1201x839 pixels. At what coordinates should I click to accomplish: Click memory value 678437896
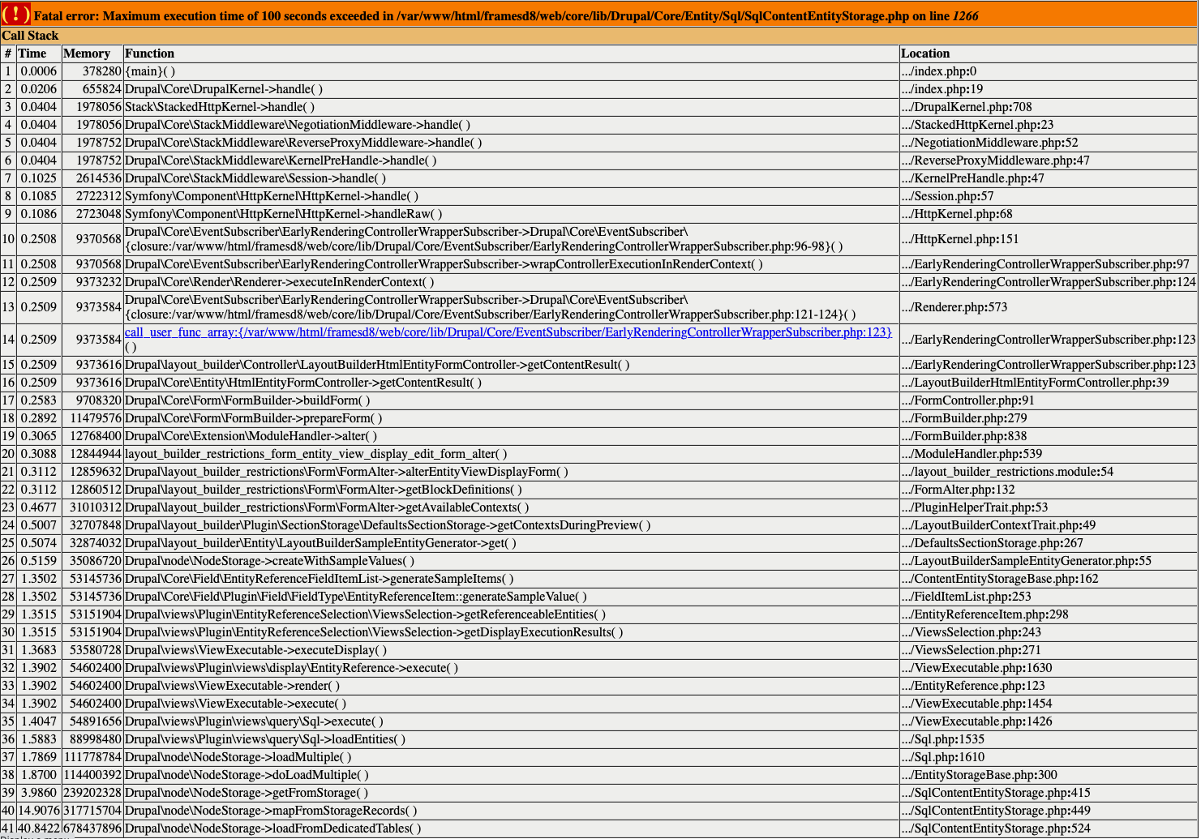pos(92,828)
